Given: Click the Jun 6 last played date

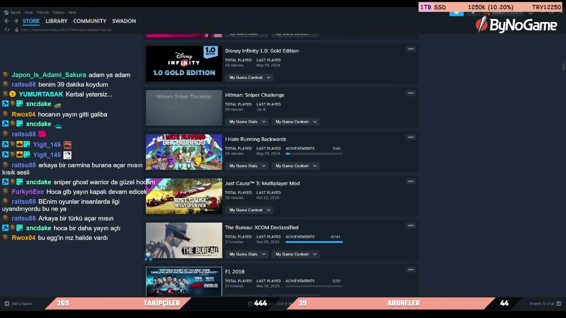Looking at the screenshot, I should 261,110.
